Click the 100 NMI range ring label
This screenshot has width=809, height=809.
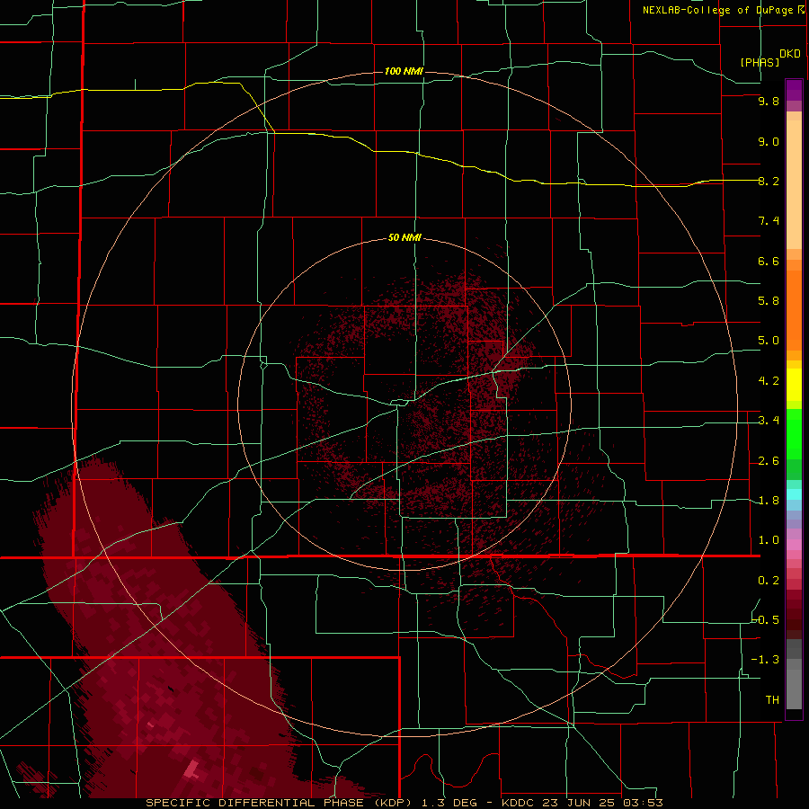[404, 71]
